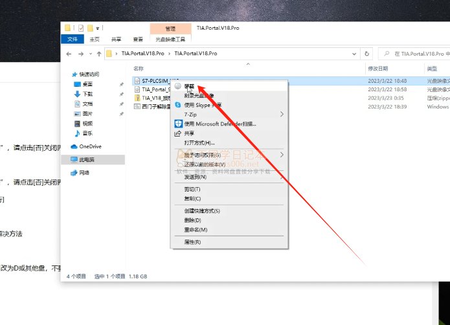Click the disc icon beside 装载

178,86
